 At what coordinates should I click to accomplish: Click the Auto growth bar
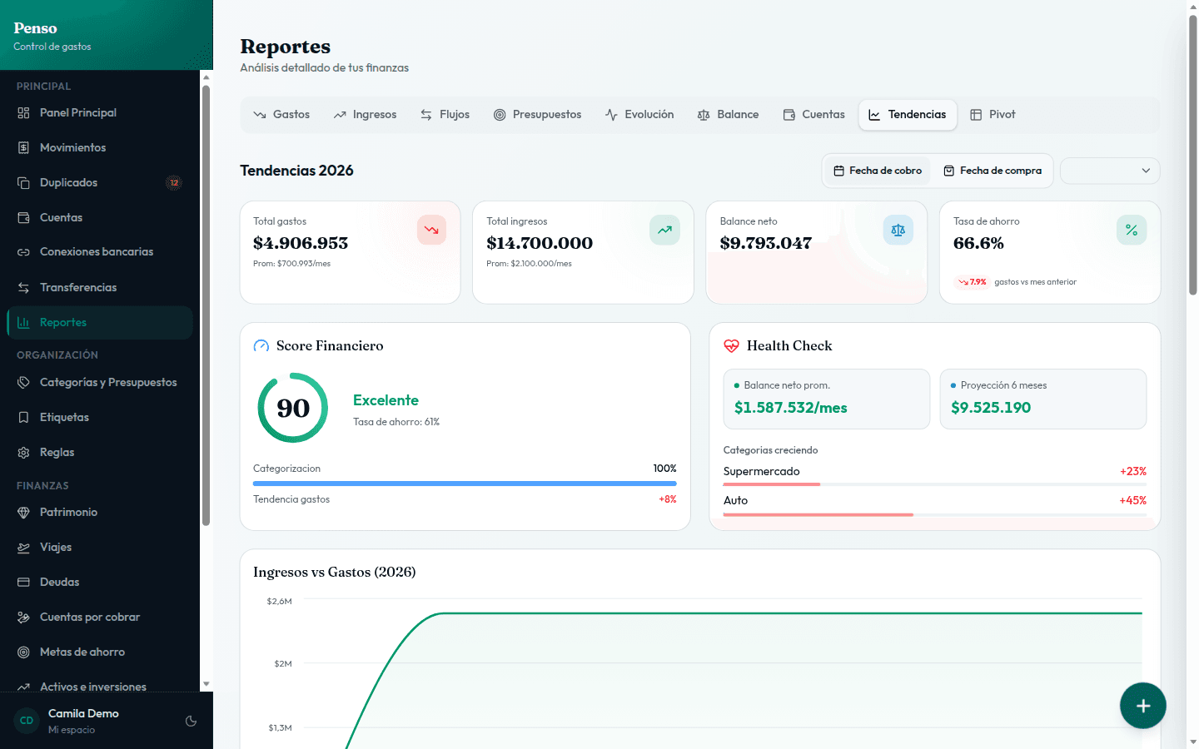935,514
